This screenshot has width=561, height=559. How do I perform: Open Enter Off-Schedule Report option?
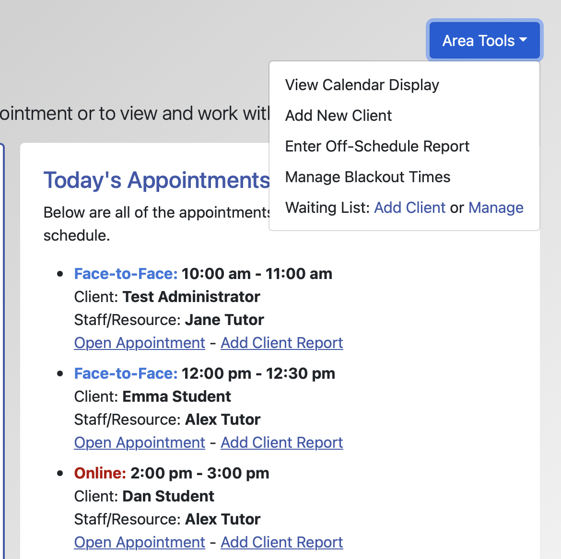pos(377,146)
